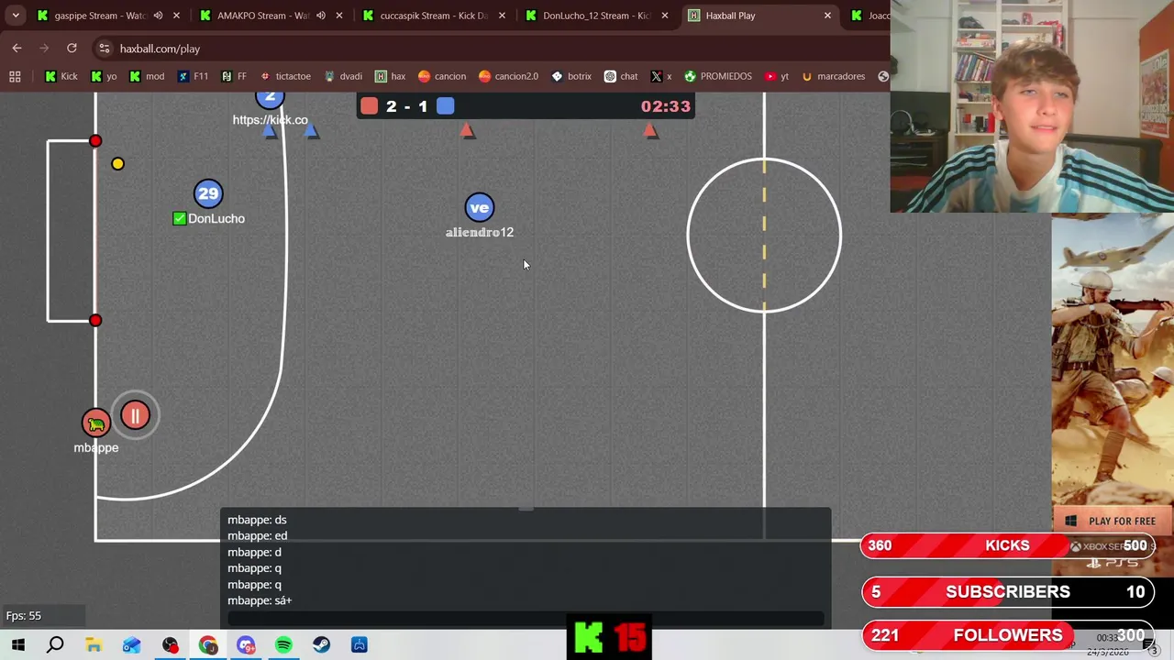Image resolution: width=1174 pixels, height=660 pixels.
Task: Open the hax bookmark
Action: (x=390, y=76)
